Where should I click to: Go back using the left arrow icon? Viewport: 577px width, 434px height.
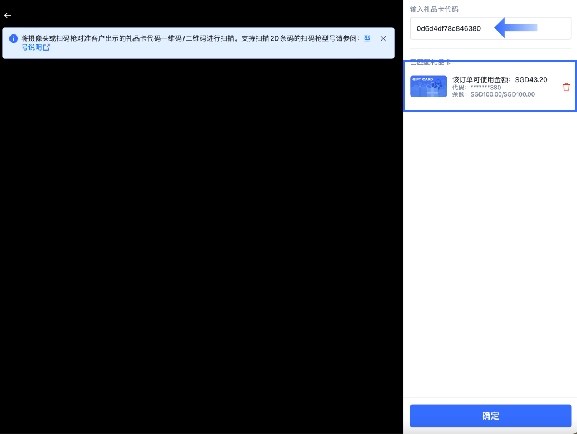7,16
